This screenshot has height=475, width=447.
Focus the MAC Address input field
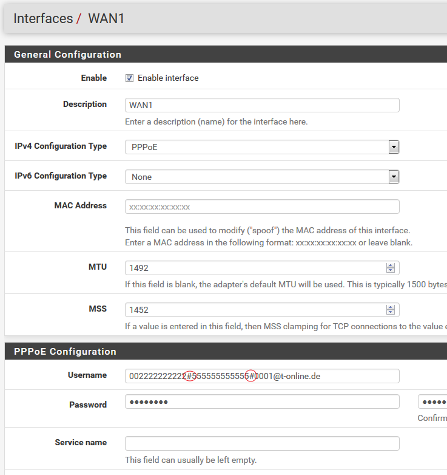click(x=261, y=207)
